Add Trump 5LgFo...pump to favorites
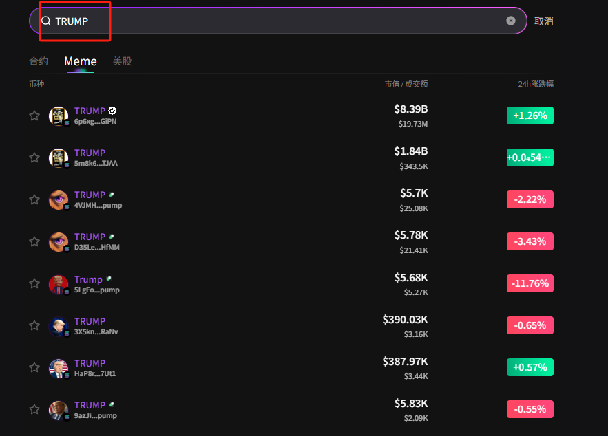This screenshot has height=436, width=608. (x=34, y=283)
